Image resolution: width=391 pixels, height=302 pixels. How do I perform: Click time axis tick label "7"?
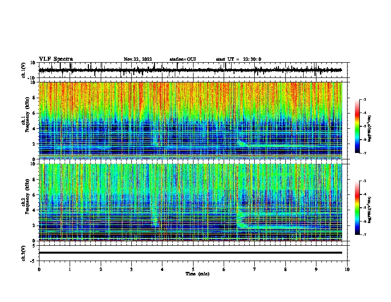(255, 269)
